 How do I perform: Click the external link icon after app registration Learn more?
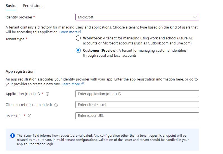[x=82, y=84]
